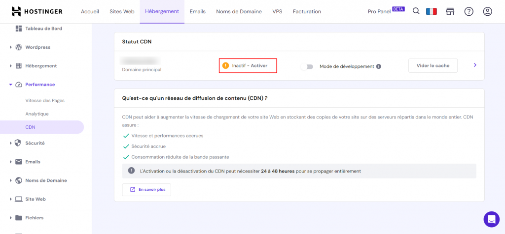Screen dimensions: 505x234
Task: Open domain details with right chevron
Action: tap(475, 65)
